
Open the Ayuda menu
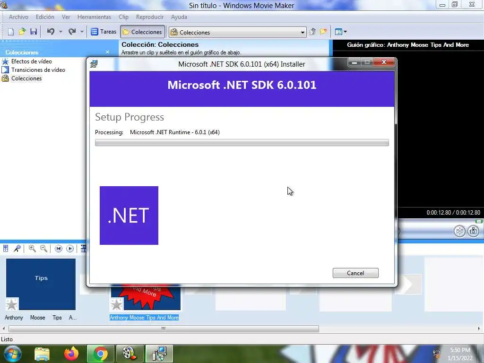tap(179, 17)
